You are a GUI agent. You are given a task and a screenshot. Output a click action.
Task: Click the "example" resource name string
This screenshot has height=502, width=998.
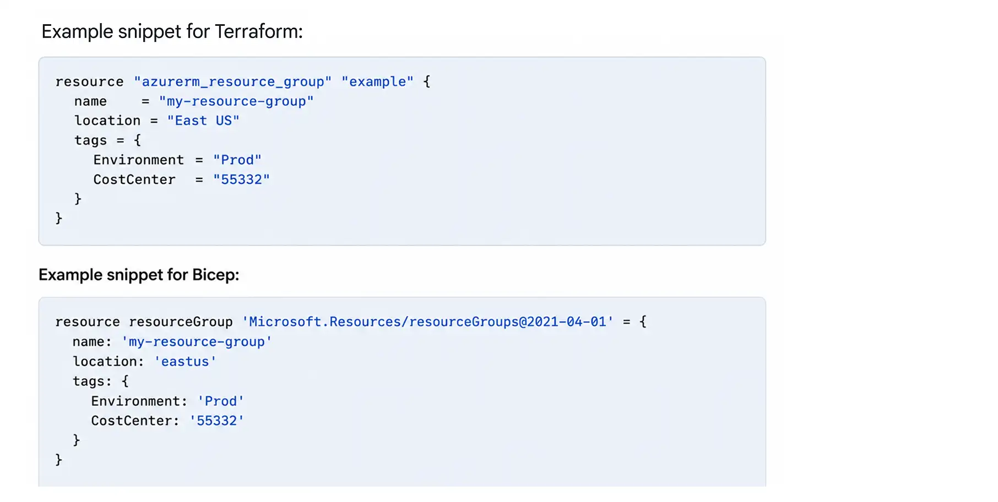click(x=377, y=81)
